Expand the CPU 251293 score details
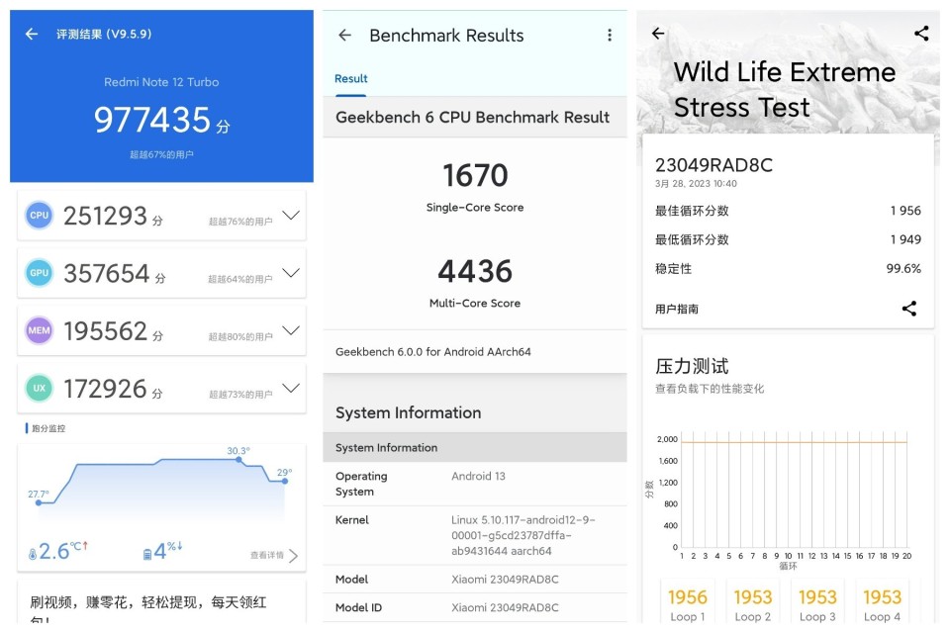The image size is (950, 633). click(291, 215)
